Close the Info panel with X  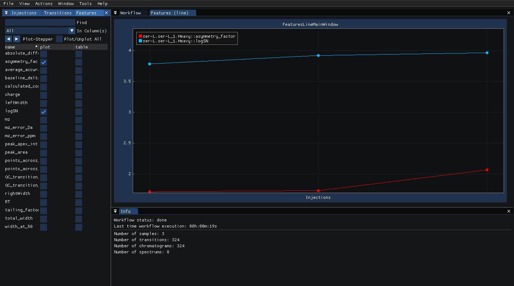509,211
